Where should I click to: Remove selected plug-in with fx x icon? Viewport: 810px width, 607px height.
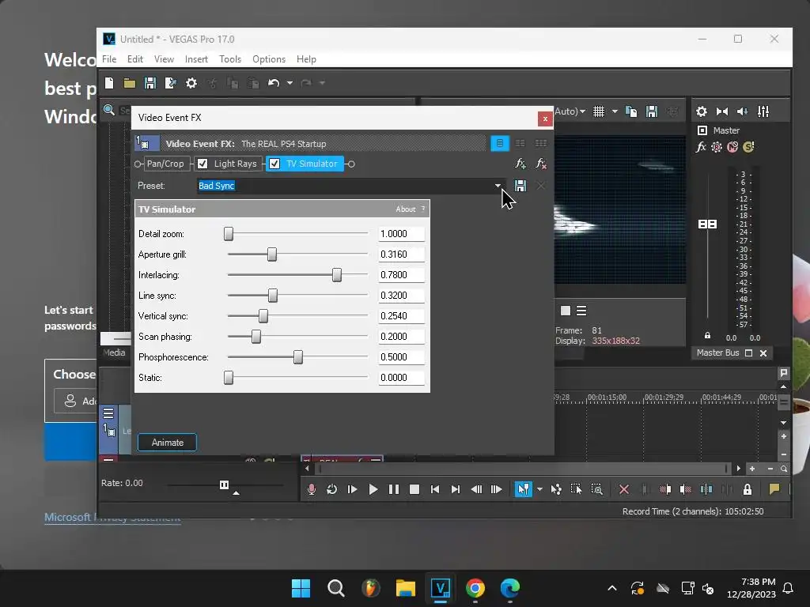click(541, 164)
